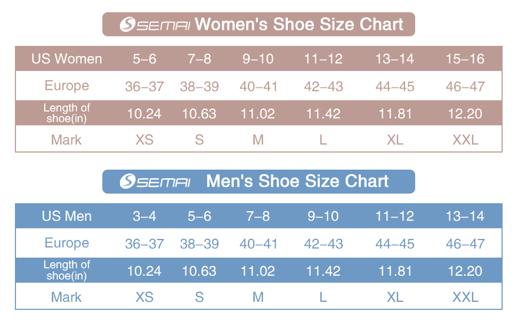Image resolution: width=517 pixels, height=320 pixels.
Task: Select the XS mark in women's chart
Action: (144, 140)
